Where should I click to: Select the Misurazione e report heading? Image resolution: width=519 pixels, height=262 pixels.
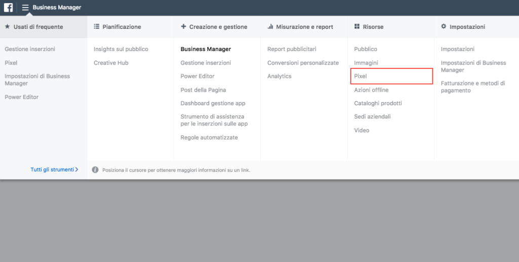[305, 27]
